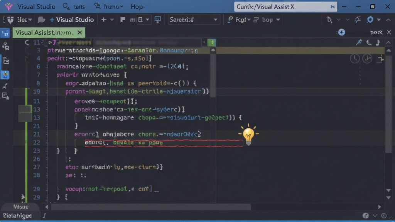Click the second left sidebar icon
The width and height of the screenshot is (395, 222).
click(x=5, y=46)
